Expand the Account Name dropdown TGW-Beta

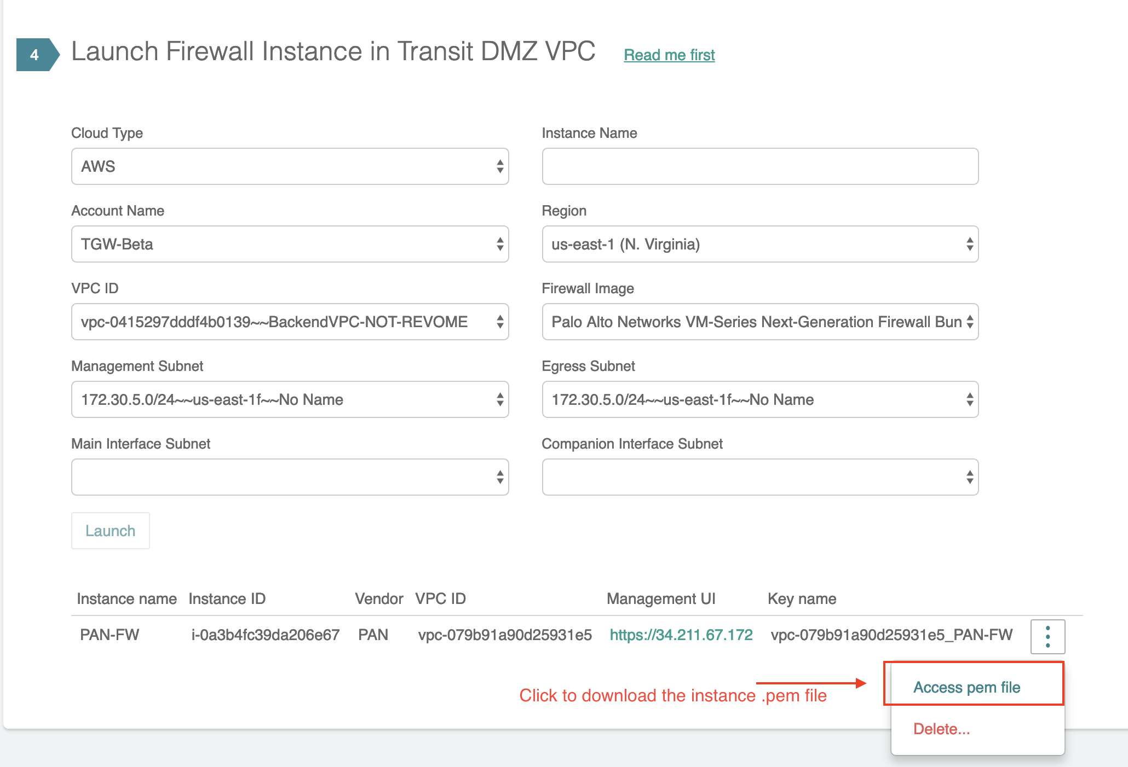(x=290, y=244)
